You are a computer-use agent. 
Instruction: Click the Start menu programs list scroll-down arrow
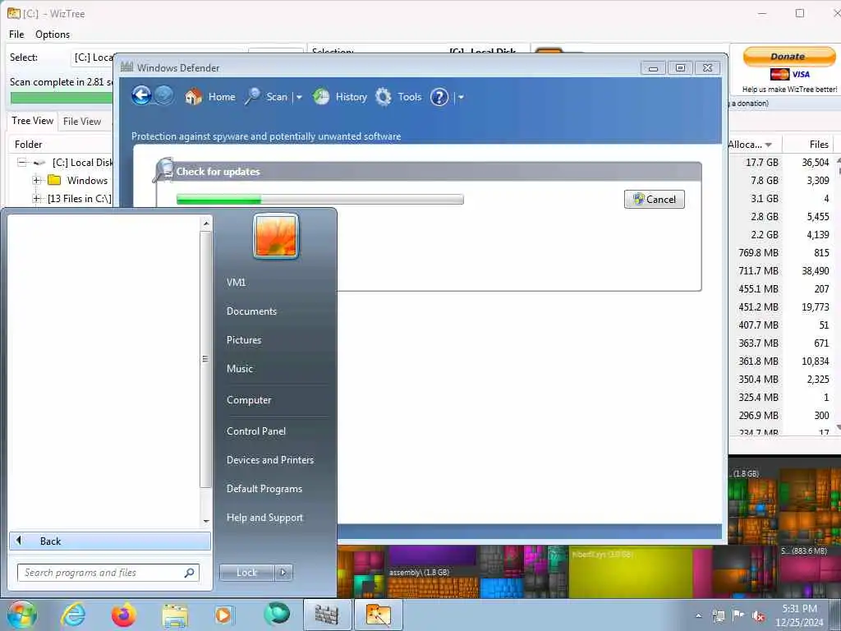coord(206,521)
